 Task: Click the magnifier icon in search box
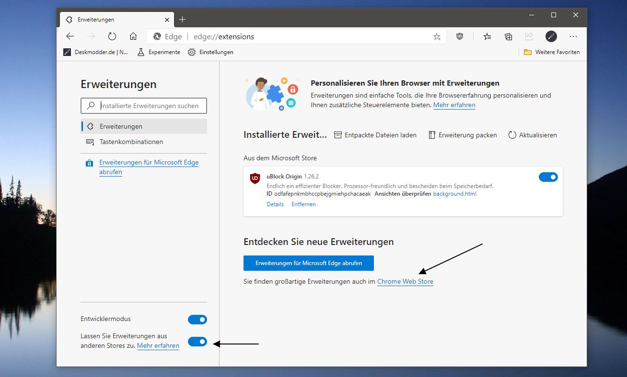click(x=91, y=106)
